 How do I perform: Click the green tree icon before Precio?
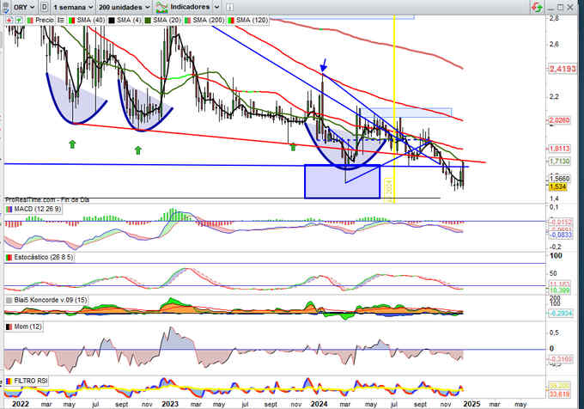[19, 20]
